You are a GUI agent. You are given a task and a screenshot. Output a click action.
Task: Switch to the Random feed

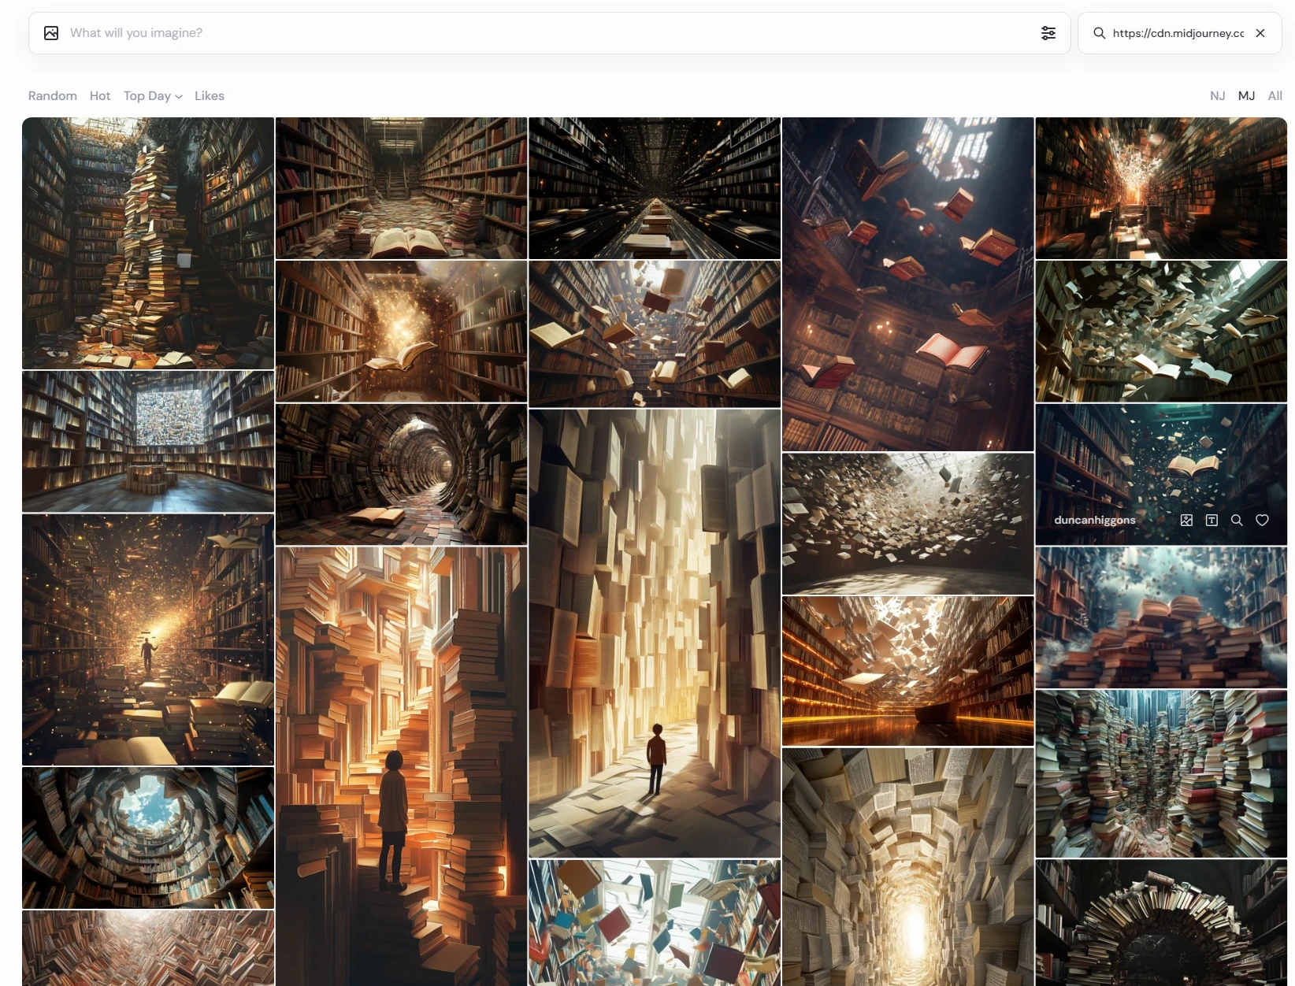tap(53, 95)
